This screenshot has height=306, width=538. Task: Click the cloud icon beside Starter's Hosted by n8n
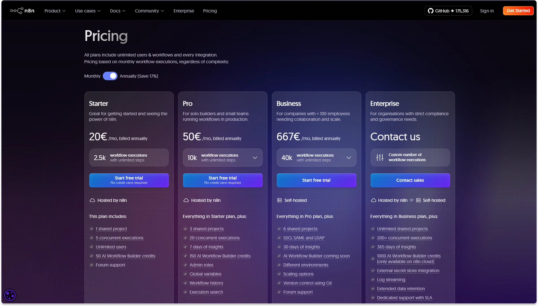coord(92,200)
